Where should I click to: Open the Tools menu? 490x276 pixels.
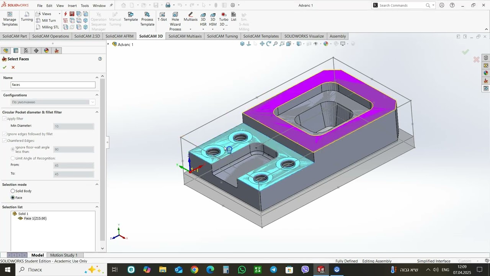click(85, 5)
